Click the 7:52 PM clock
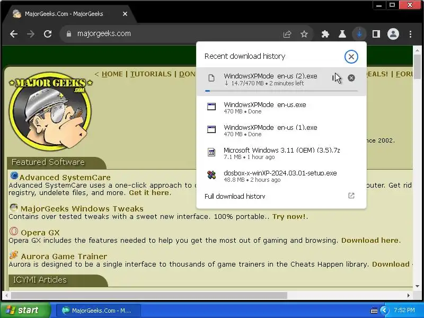This screenshot has height=318, width=424. [404, 310]
